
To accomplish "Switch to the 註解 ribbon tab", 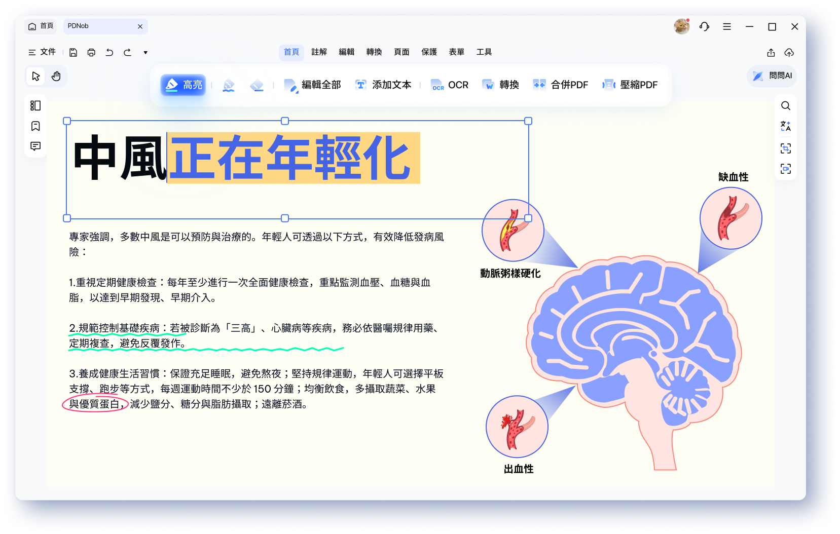I will click(x=319, y=52).
